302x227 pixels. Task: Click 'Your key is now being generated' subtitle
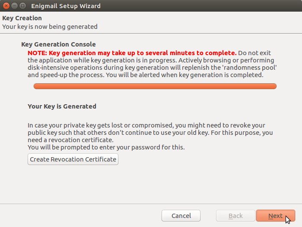pyautogui.click(x=50, y=27)
